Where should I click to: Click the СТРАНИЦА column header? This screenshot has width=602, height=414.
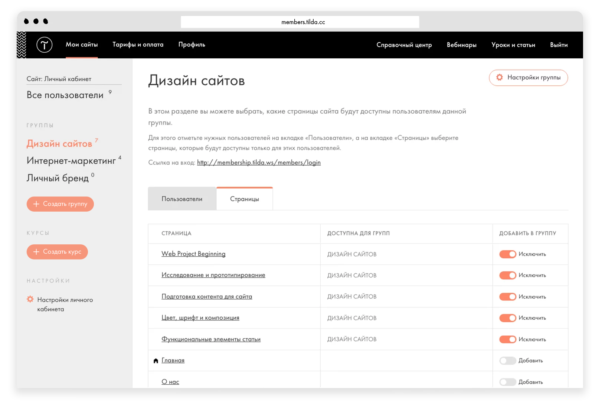176,234
